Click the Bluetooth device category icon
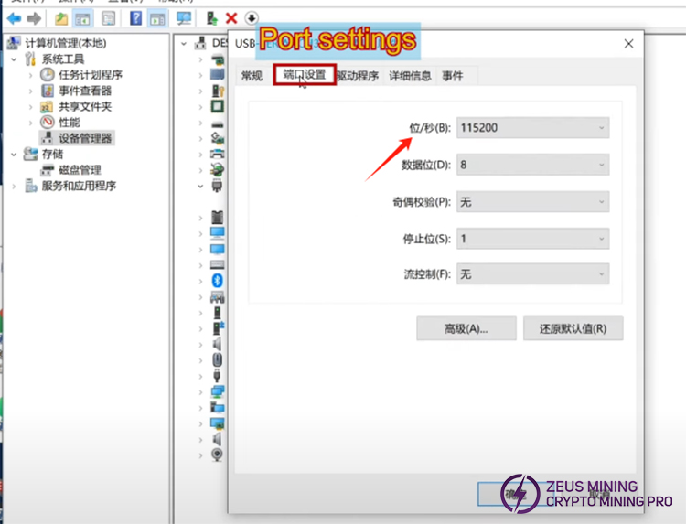This screenshot has width=686, height=524. (x=218, y=281)
